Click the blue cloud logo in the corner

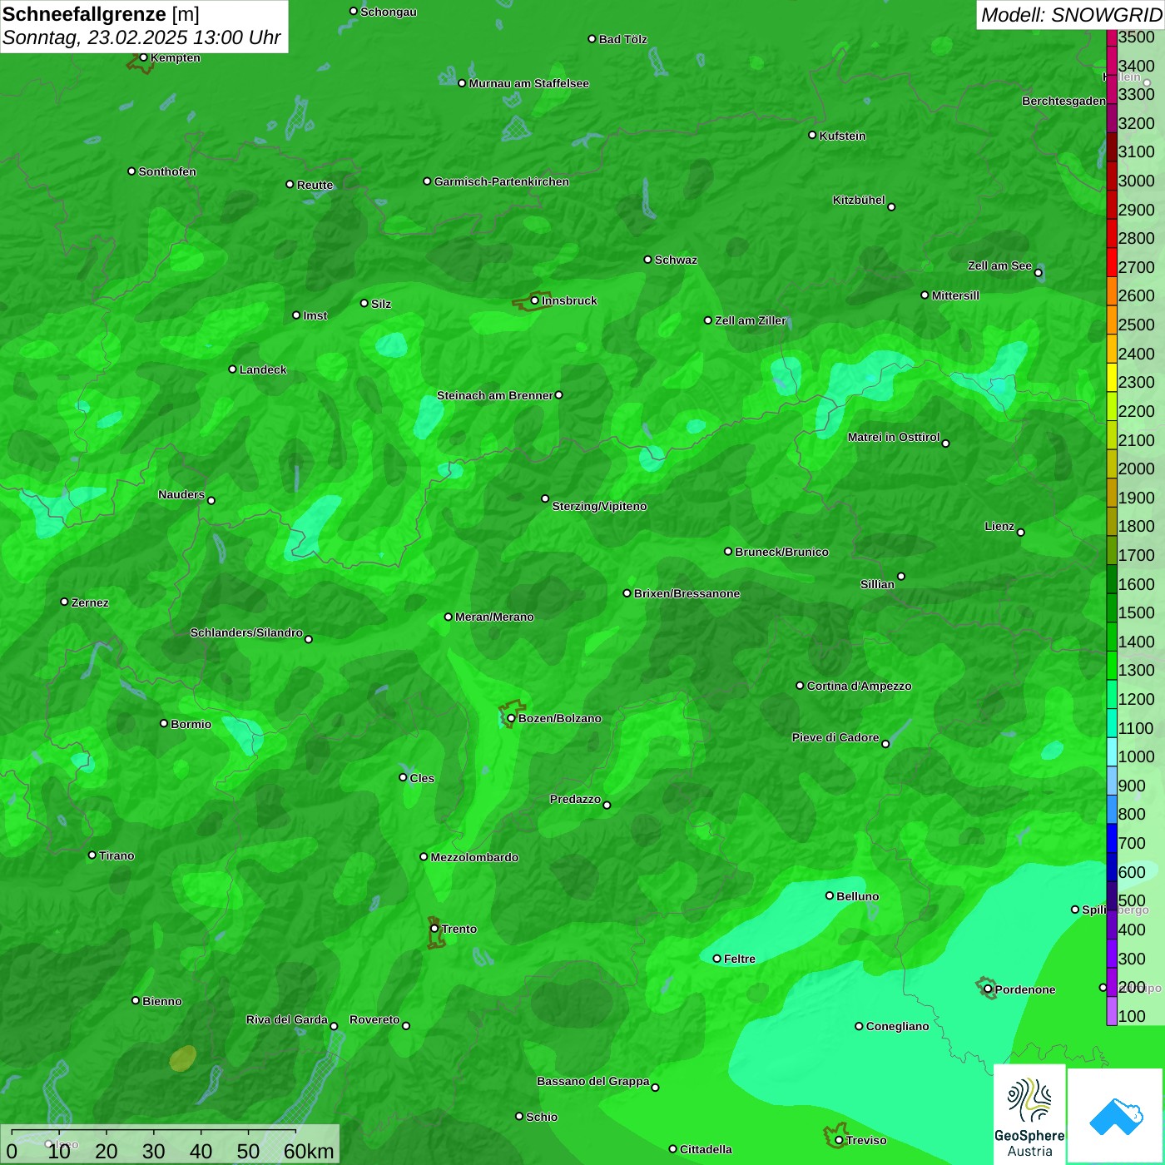[x=1115, y=1116]
